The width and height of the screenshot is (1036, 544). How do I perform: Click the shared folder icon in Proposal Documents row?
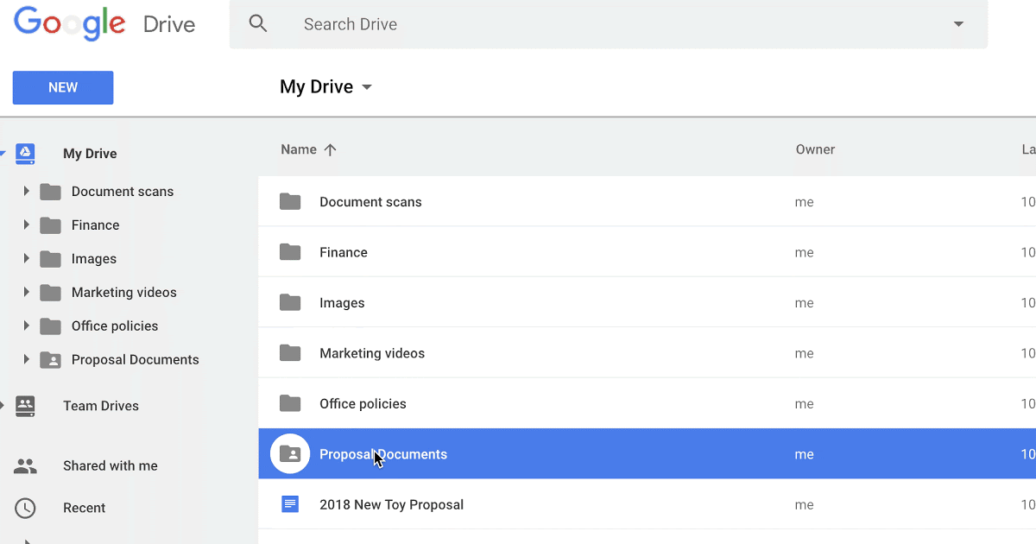click(x=290, y=454)
